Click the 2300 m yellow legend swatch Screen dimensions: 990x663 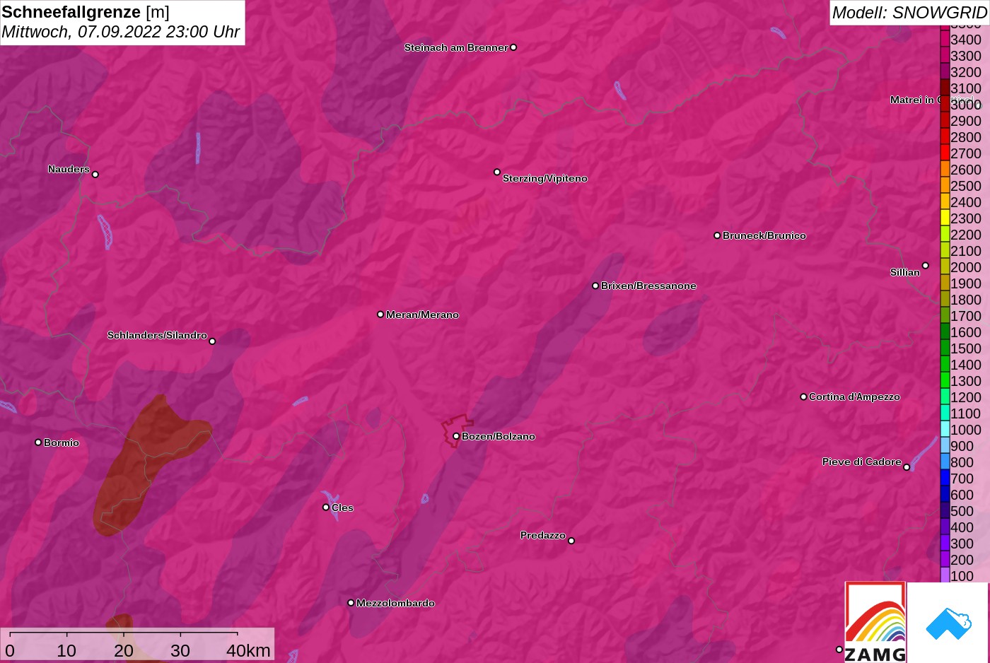pos(945,218)
